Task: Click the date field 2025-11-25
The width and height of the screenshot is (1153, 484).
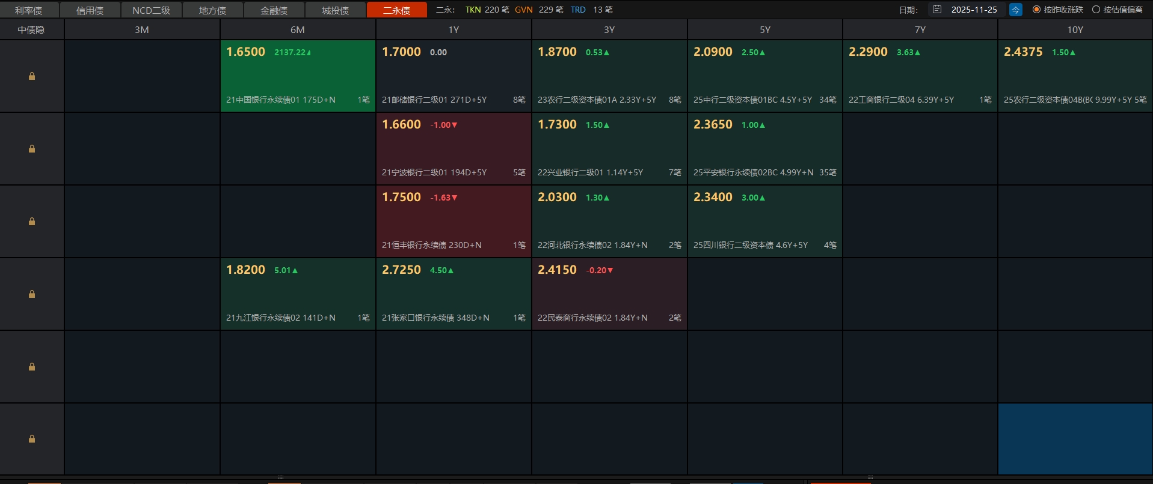Action: tap(974, 10)
